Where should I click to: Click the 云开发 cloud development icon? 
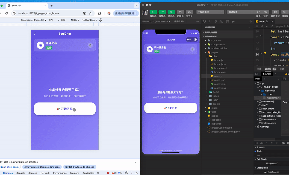[x=189, y=12]
